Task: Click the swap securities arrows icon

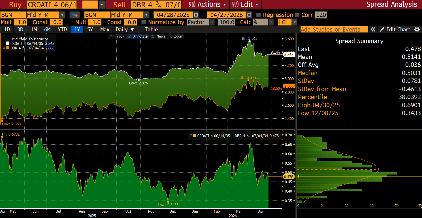Action: 75,15
